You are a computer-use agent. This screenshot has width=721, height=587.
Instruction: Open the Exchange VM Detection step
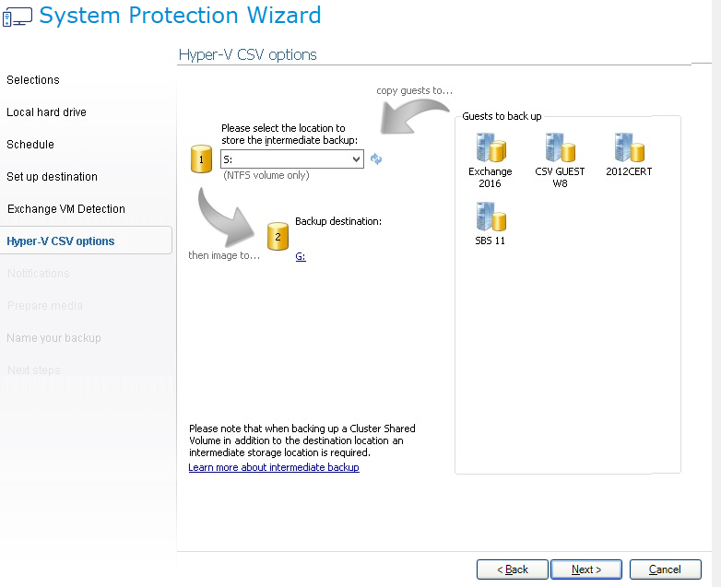click(65, 209)
